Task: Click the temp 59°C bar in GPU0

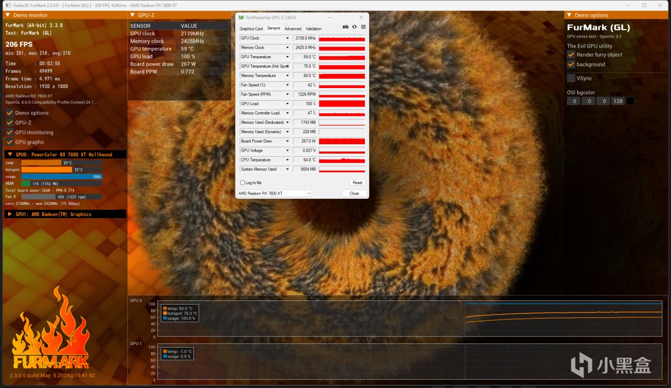Action: pos(62,163)
